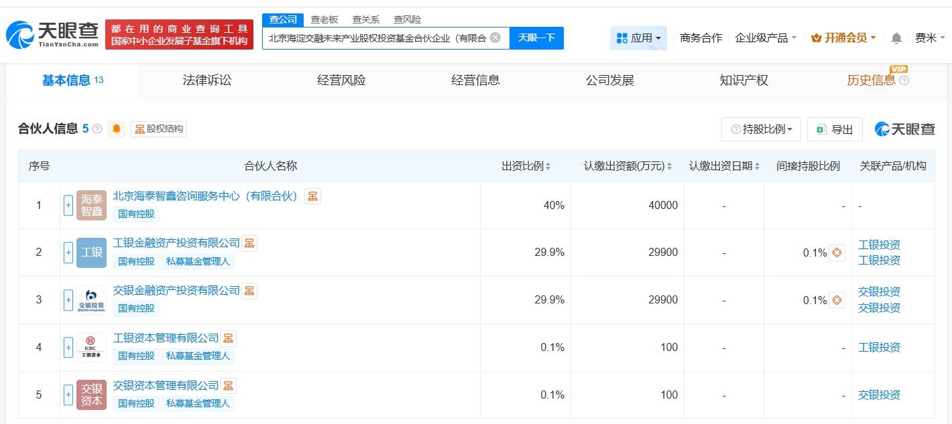Click the 导出 export button

pos(835,129)
